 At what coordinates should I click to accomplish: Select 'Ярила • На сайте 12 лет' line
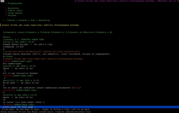[18, 68]
